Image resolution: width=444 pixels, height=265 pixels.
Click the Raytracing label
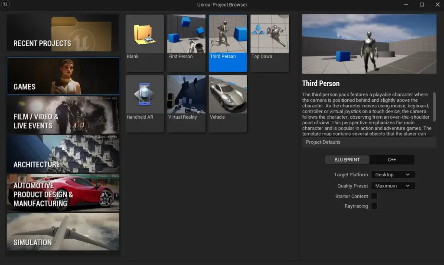[356, 206]
